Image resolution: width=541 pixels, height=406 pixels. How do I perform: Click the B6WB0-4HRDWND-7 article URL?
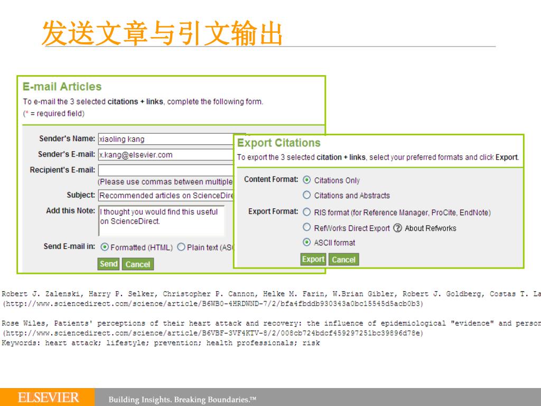click(212, 304)
